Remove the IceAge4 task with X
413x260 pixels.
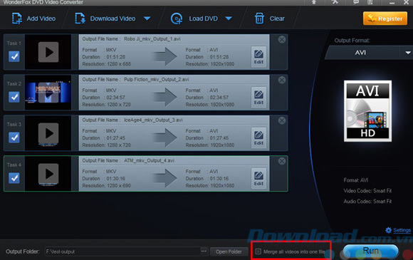coord(282,120)
